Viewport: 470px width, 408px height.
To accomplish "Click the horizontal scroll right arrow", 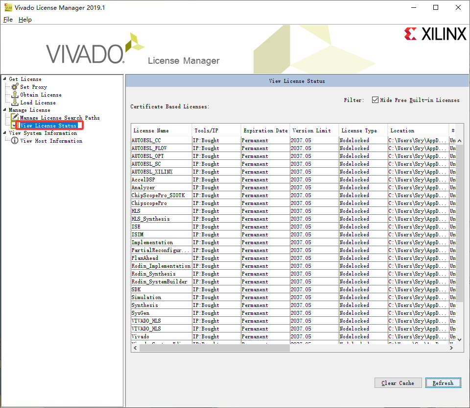I will tap(451, 348).
